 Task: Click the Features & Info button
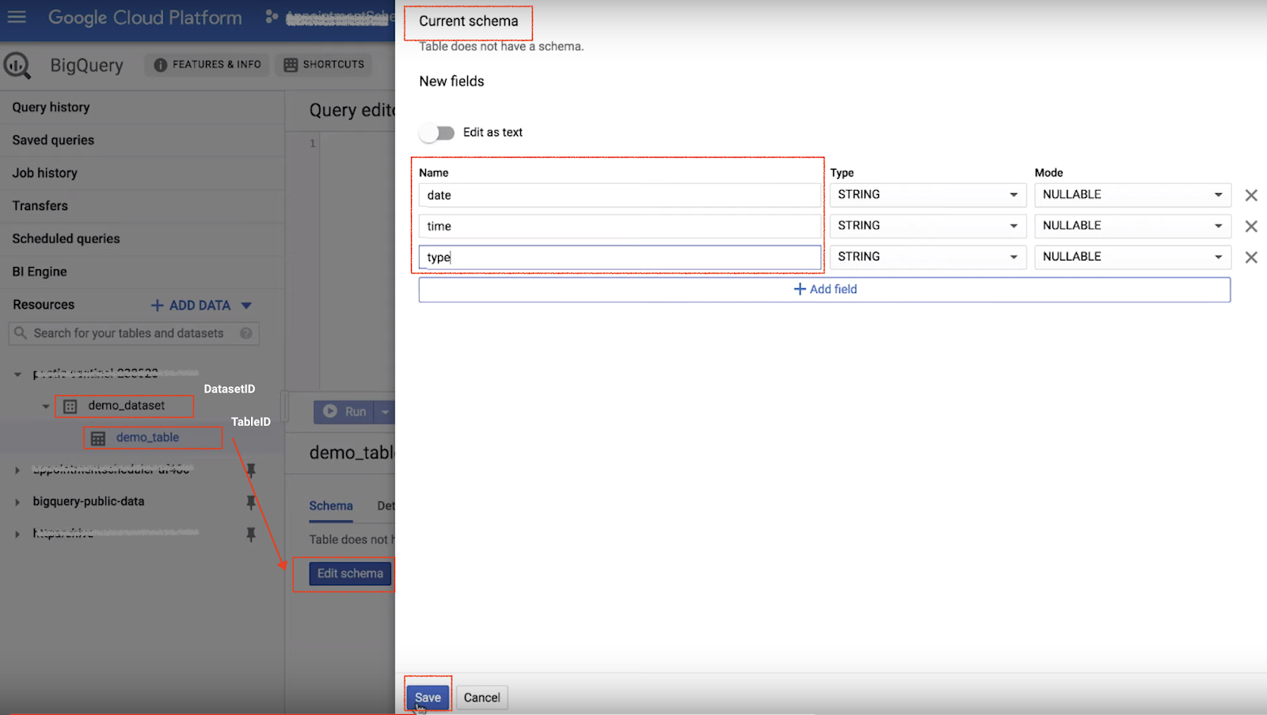coord(206,64)
